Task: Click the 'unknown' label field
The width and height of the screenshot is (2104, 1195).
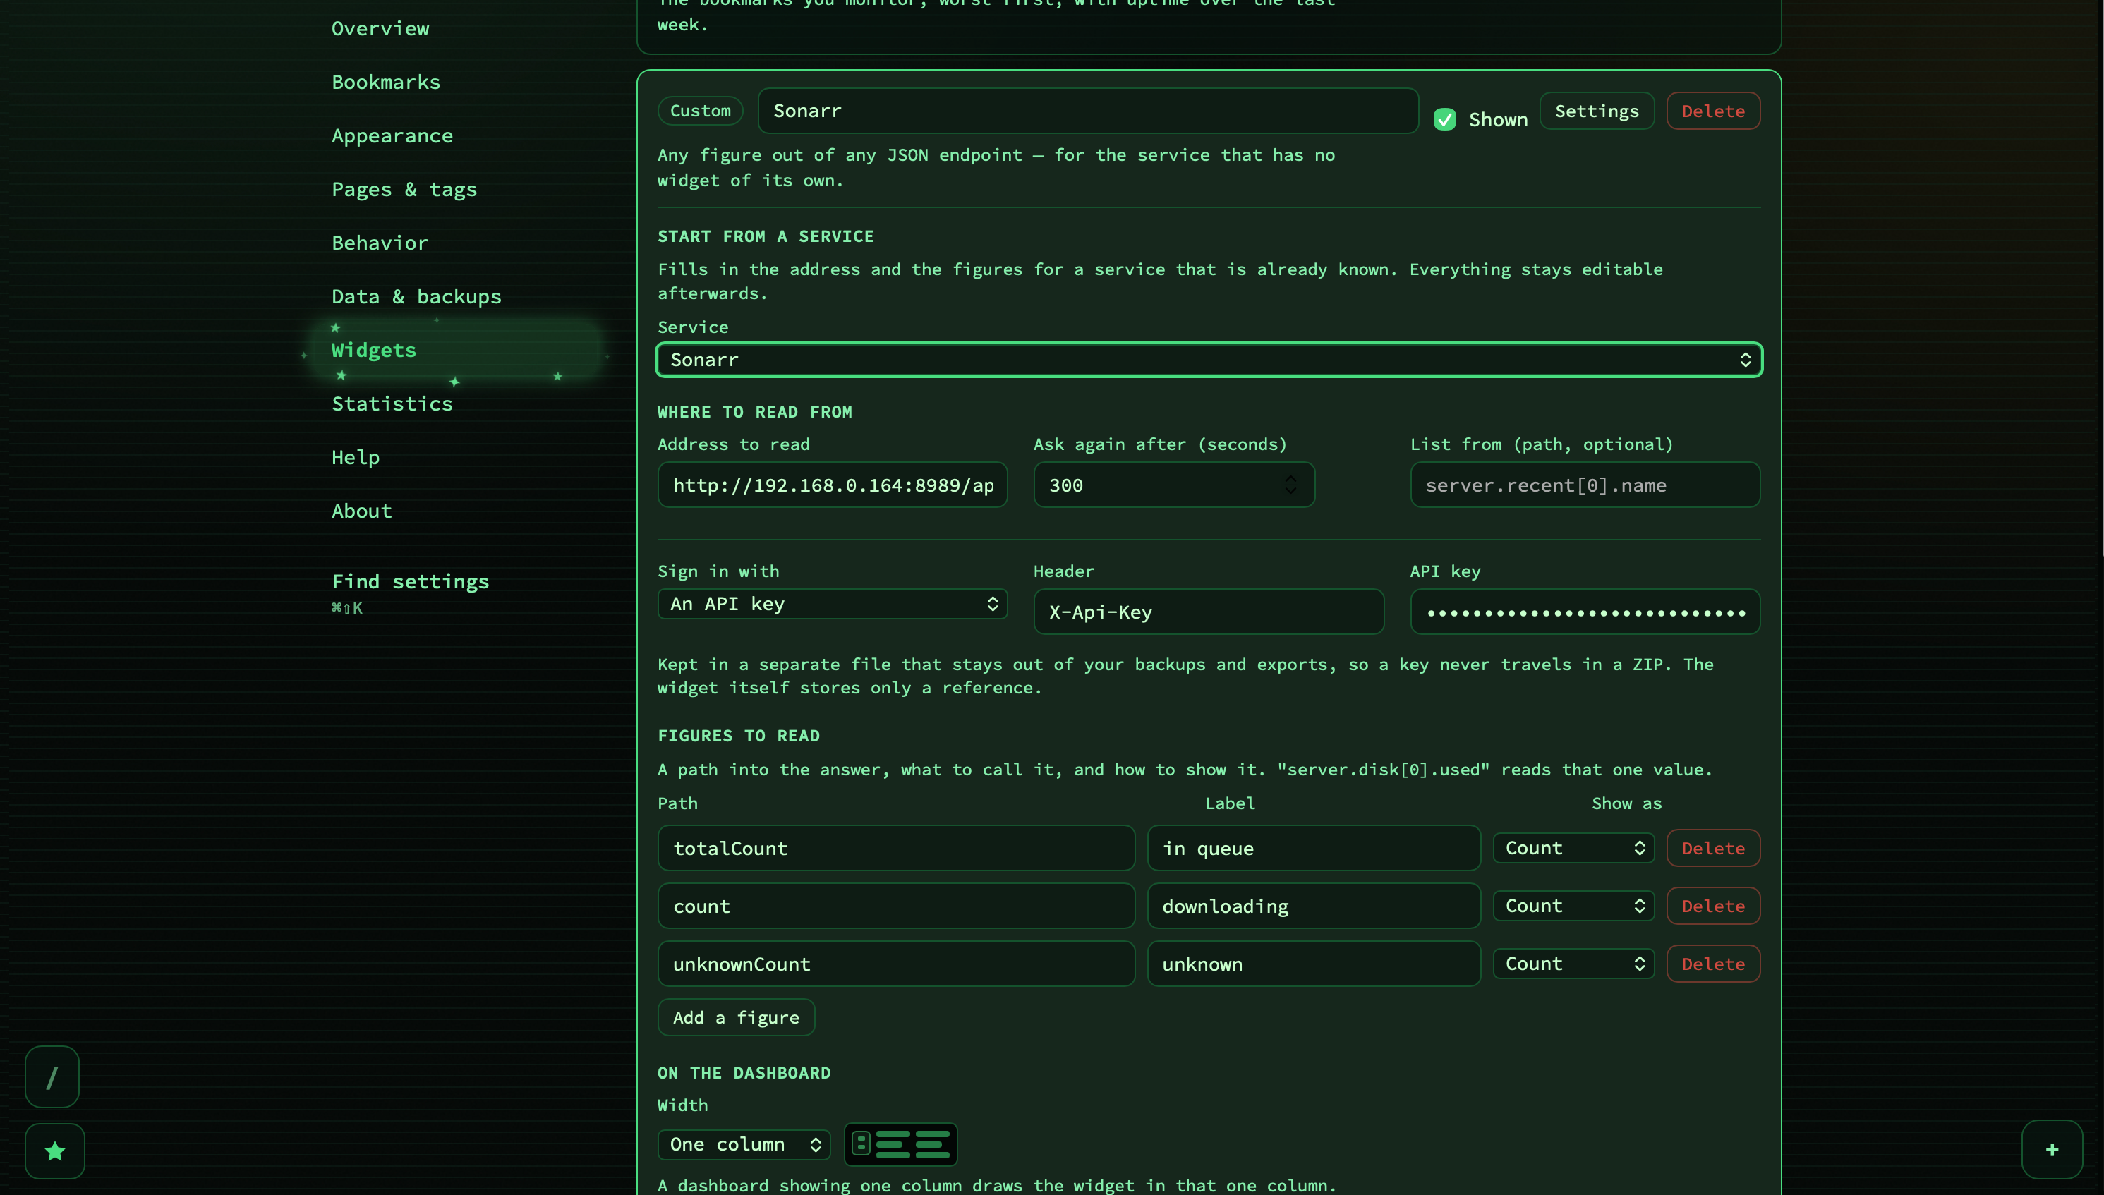Action: [x=1314, y=964]
